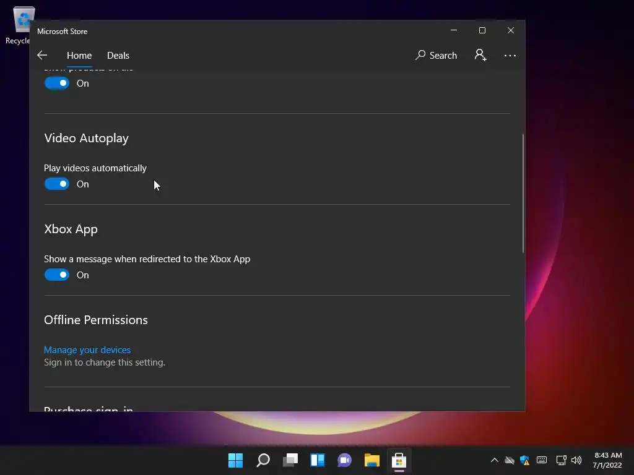The height and width of the screenshot is (475, 634).
Task: Select the Recycle Bin desktop icon
Action: point(19,25)
